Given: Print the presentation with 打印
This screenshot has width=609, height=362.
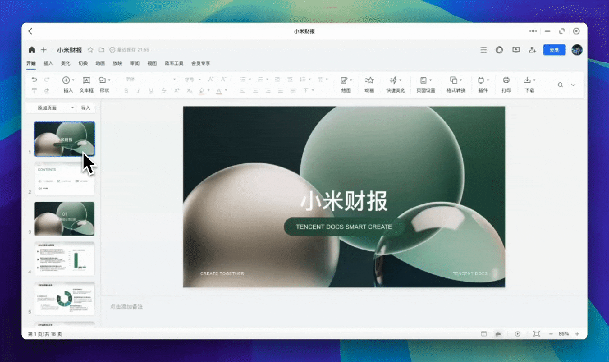Looking at the screenshot, I should point(506,84).
